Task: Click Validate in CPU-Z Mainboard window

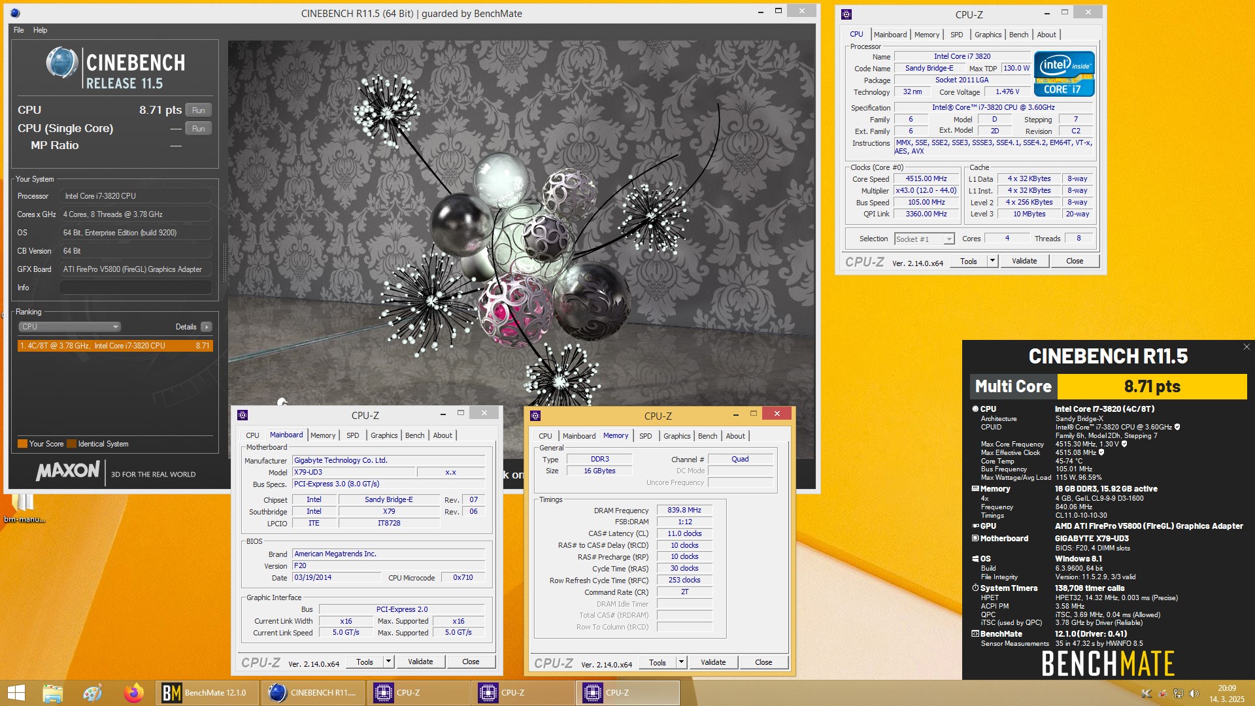Action: [x=420, y=662]
